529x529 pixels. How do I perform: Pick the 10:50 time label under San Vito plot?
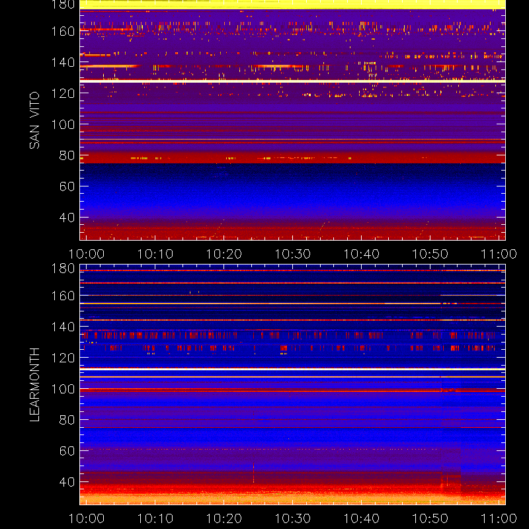[x=430, y=254]
